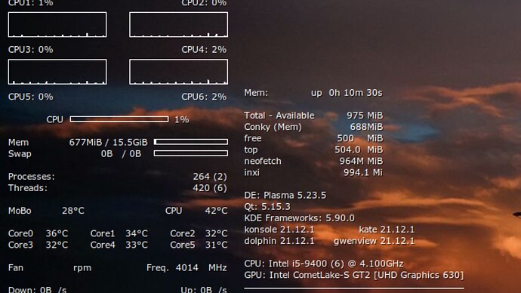This screenshot has width=521, height=293.
Task: Click the Core4 temperature '33°C'
Action: (137, 245)
